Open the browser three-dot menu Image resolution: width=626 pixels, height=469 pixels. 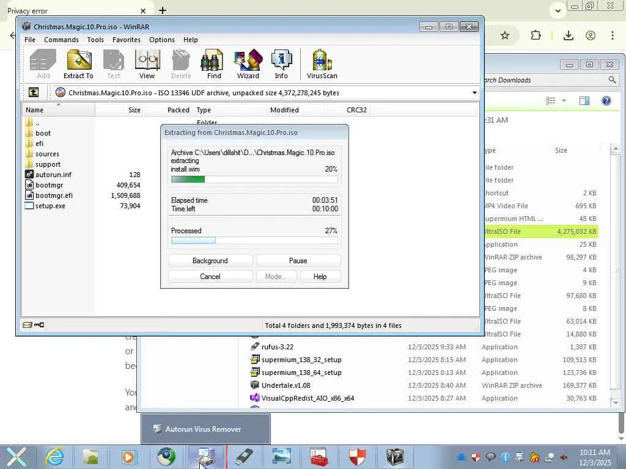[x=613, y=35]
